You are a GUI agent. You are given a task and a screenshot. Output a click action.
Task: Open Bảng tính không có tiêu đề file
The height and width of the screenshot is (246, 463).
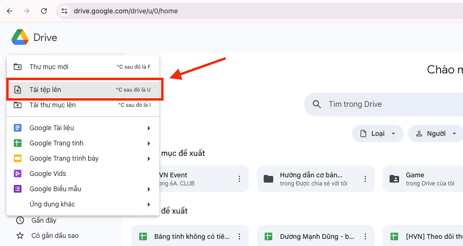pos(190,236)
